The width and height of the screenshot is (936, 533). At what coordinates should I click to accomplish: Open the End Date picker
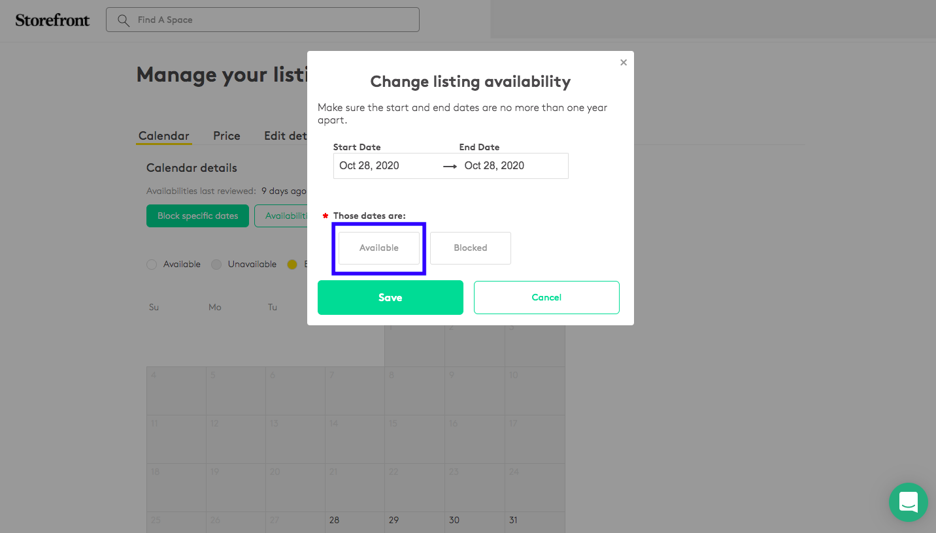coord(513,166)
